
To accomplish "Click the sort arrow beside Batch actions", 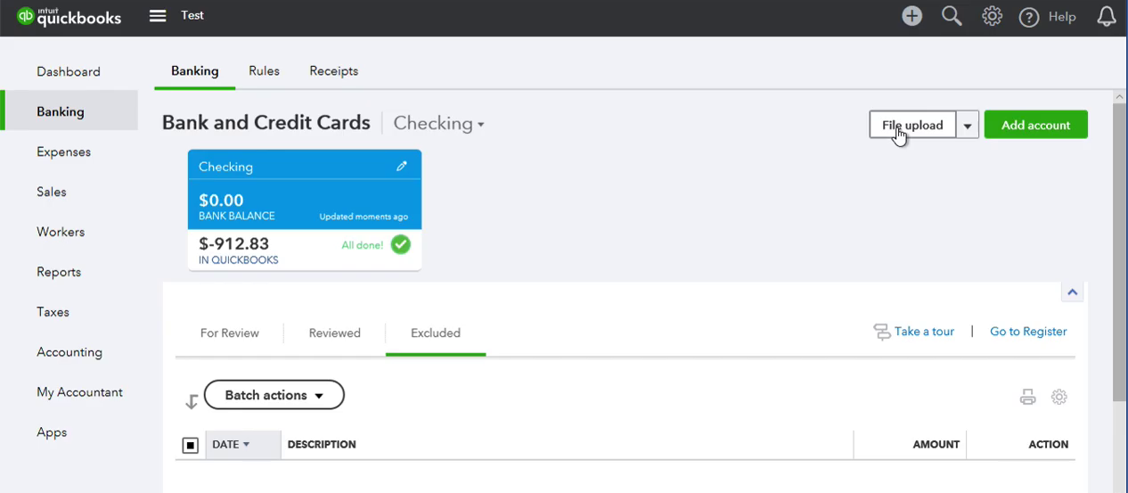I will 191,402.
